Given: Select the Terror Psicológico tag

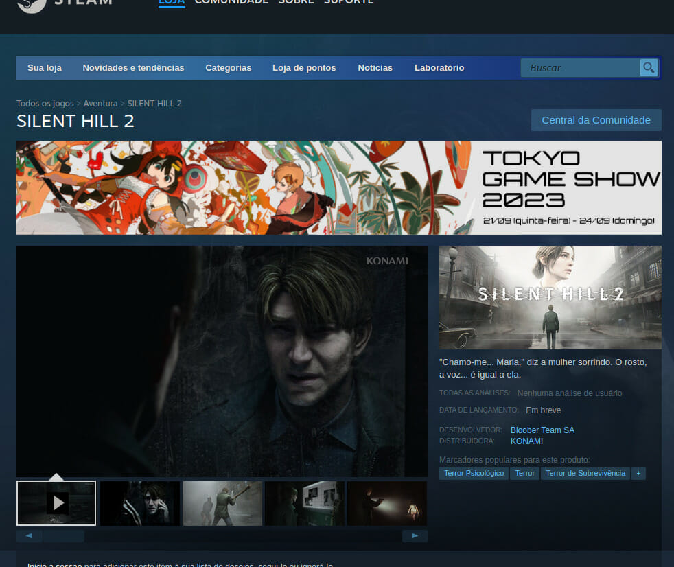Looking at the screenshot, I should 474,473.
